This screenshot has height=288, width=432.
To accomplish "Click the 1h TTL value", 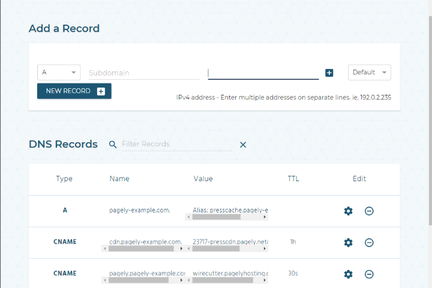I will [x=293, y=242].
